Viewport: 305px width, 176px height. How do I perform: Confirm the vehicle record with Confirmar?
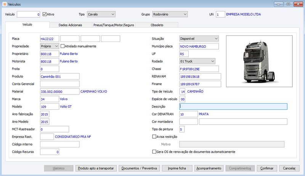267,168
